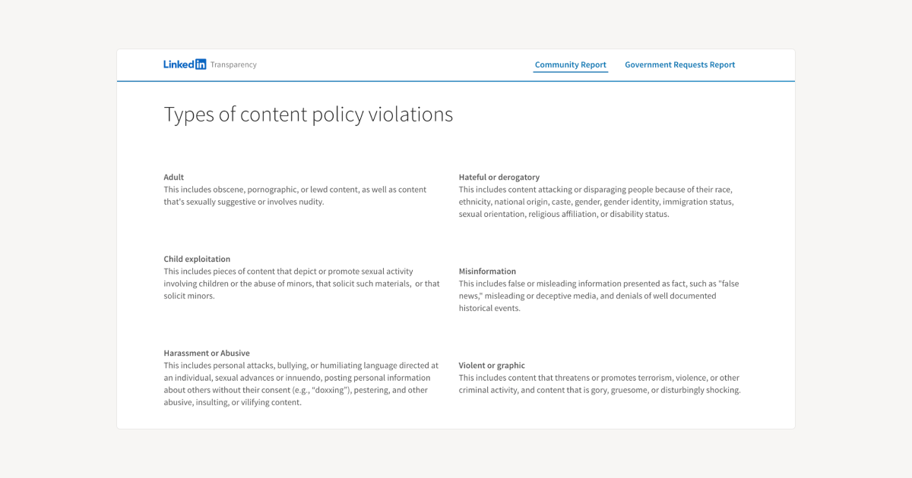Click the Child exploitation description text
This screenshot has width=912, height=478.
pyautogui.click(x=302, y=283)
